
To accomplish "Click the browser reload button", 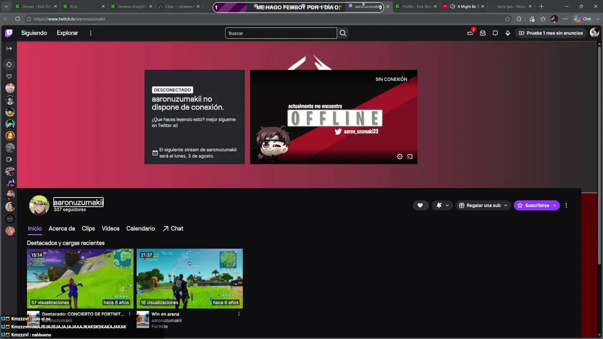I will click(17, 19).
